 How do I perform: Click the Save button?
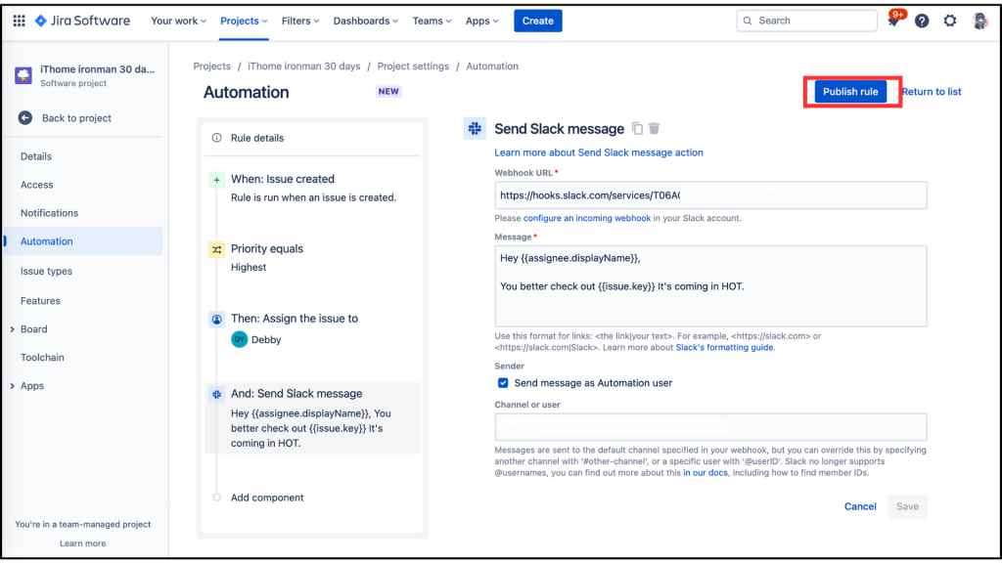(907, 506)
